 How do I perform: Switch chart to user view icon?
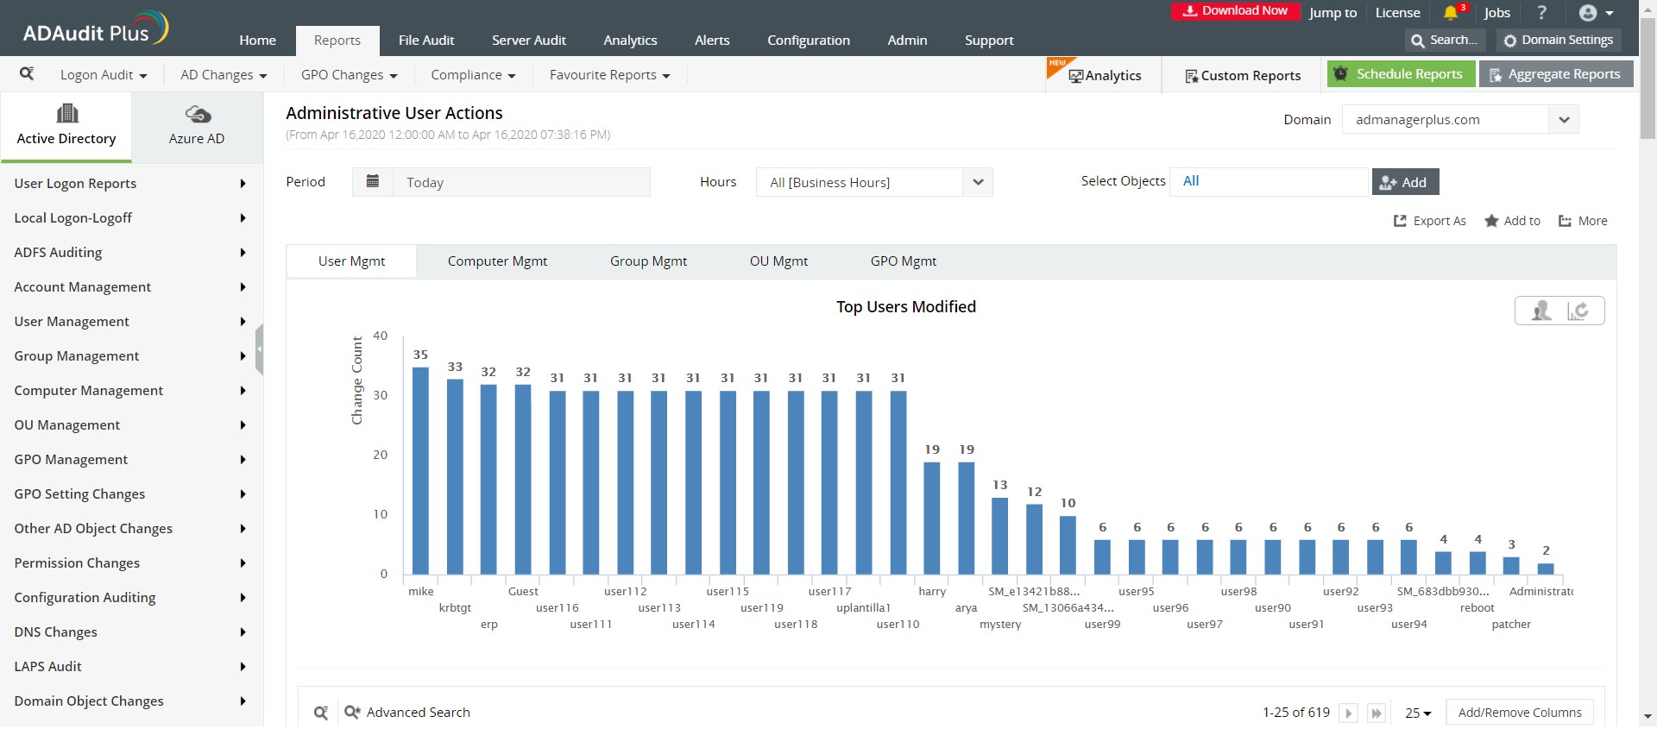(x=1540, y=311)
